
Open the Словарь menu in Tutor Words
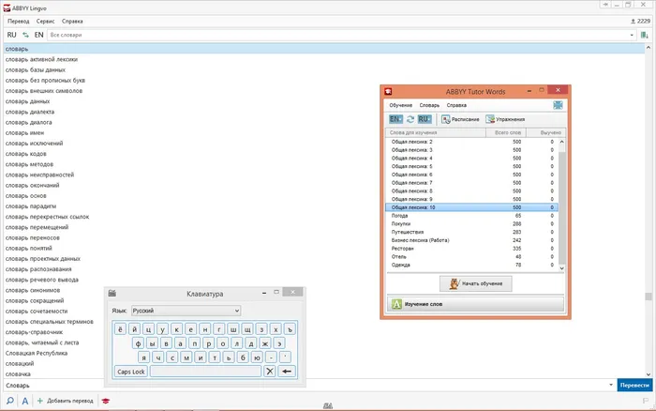tap(429, 105)
